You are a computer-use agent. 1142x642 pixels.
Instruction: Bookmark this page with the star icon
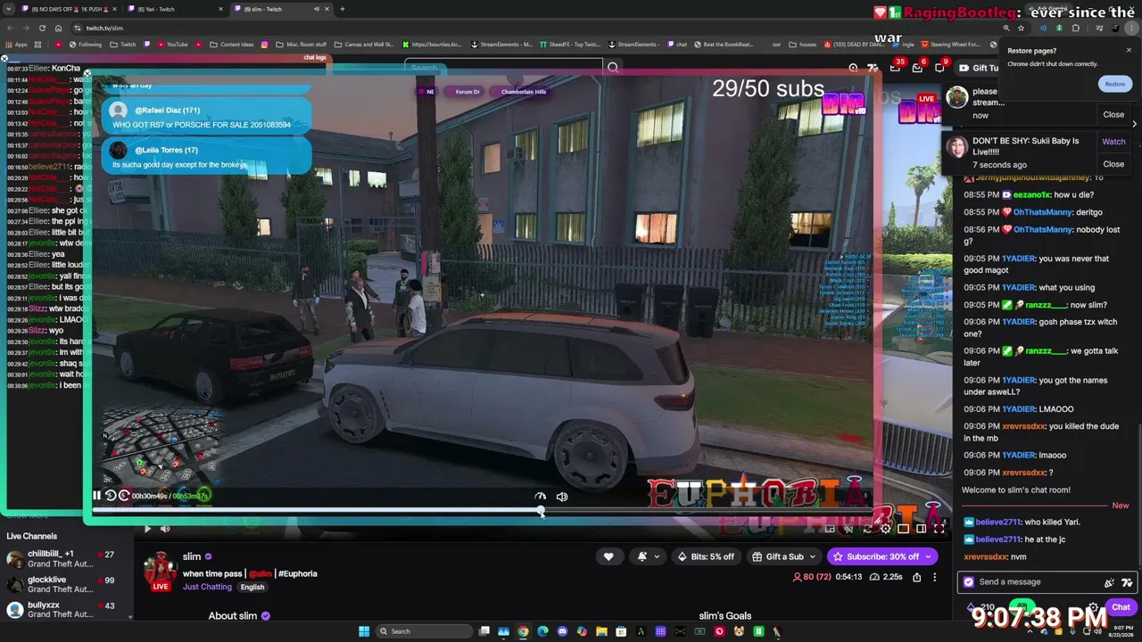(x=1021, y=28)
